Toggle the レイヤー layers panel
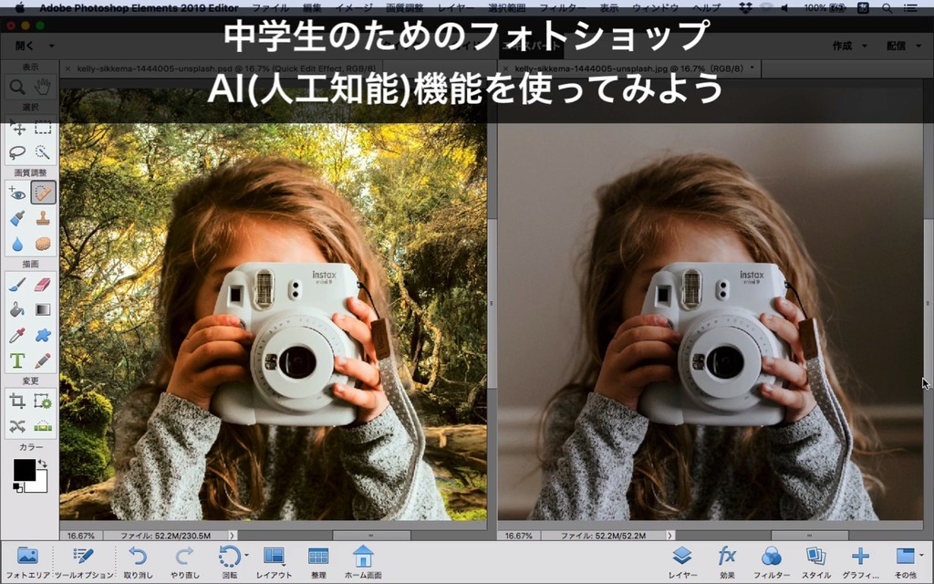The width and height of the screenshot is (934, 584). click(x=682, y=563)
